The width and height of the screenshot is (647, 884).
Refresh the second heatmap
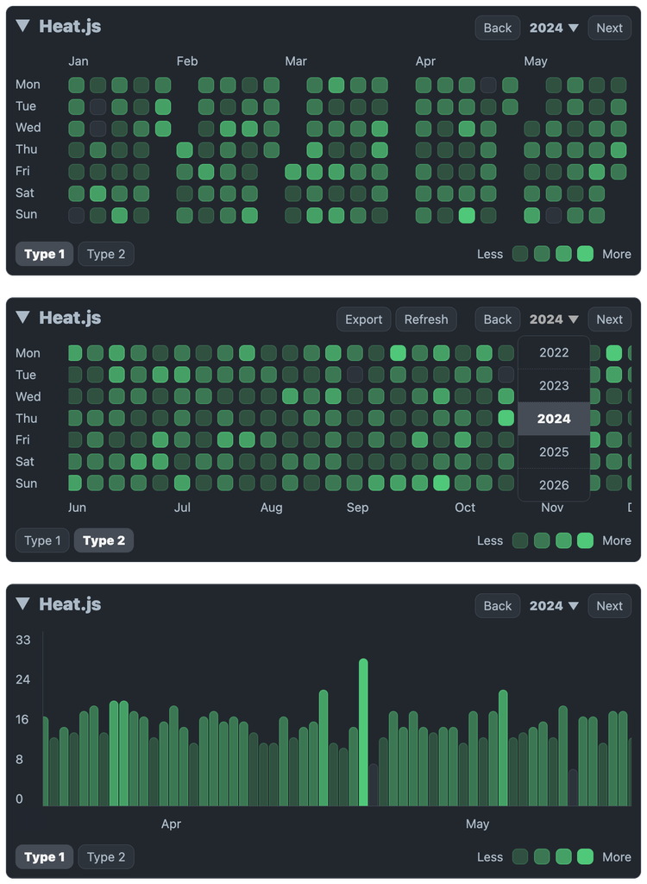tap(426, 319)
